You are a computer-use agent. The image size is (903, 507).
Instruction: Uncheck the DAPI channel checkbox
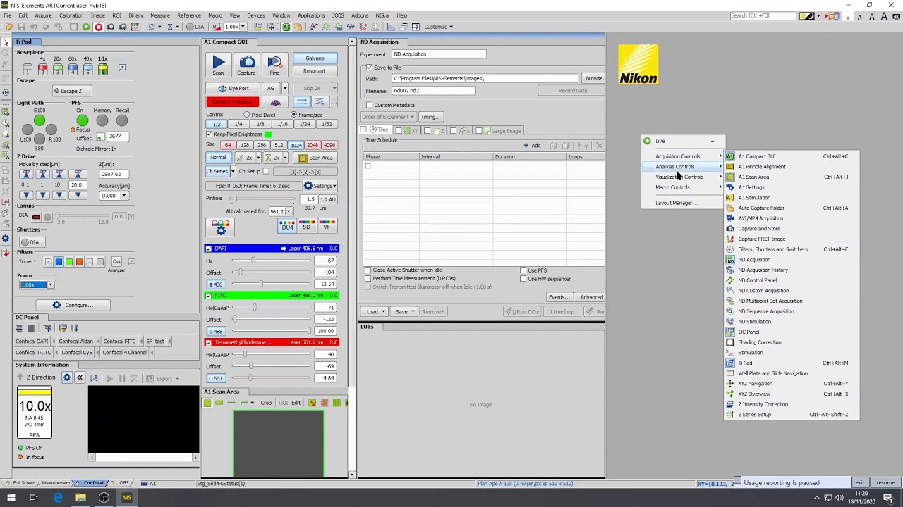[x=209, y=249]
